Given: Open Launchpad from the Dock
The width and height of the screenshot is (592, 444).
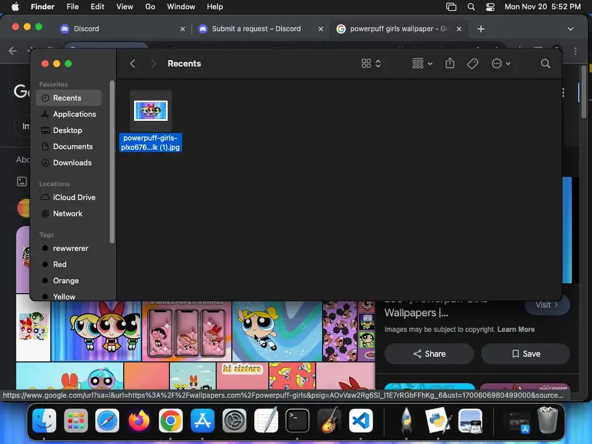Looking at the screenshot, I should [x=76, y=421].
